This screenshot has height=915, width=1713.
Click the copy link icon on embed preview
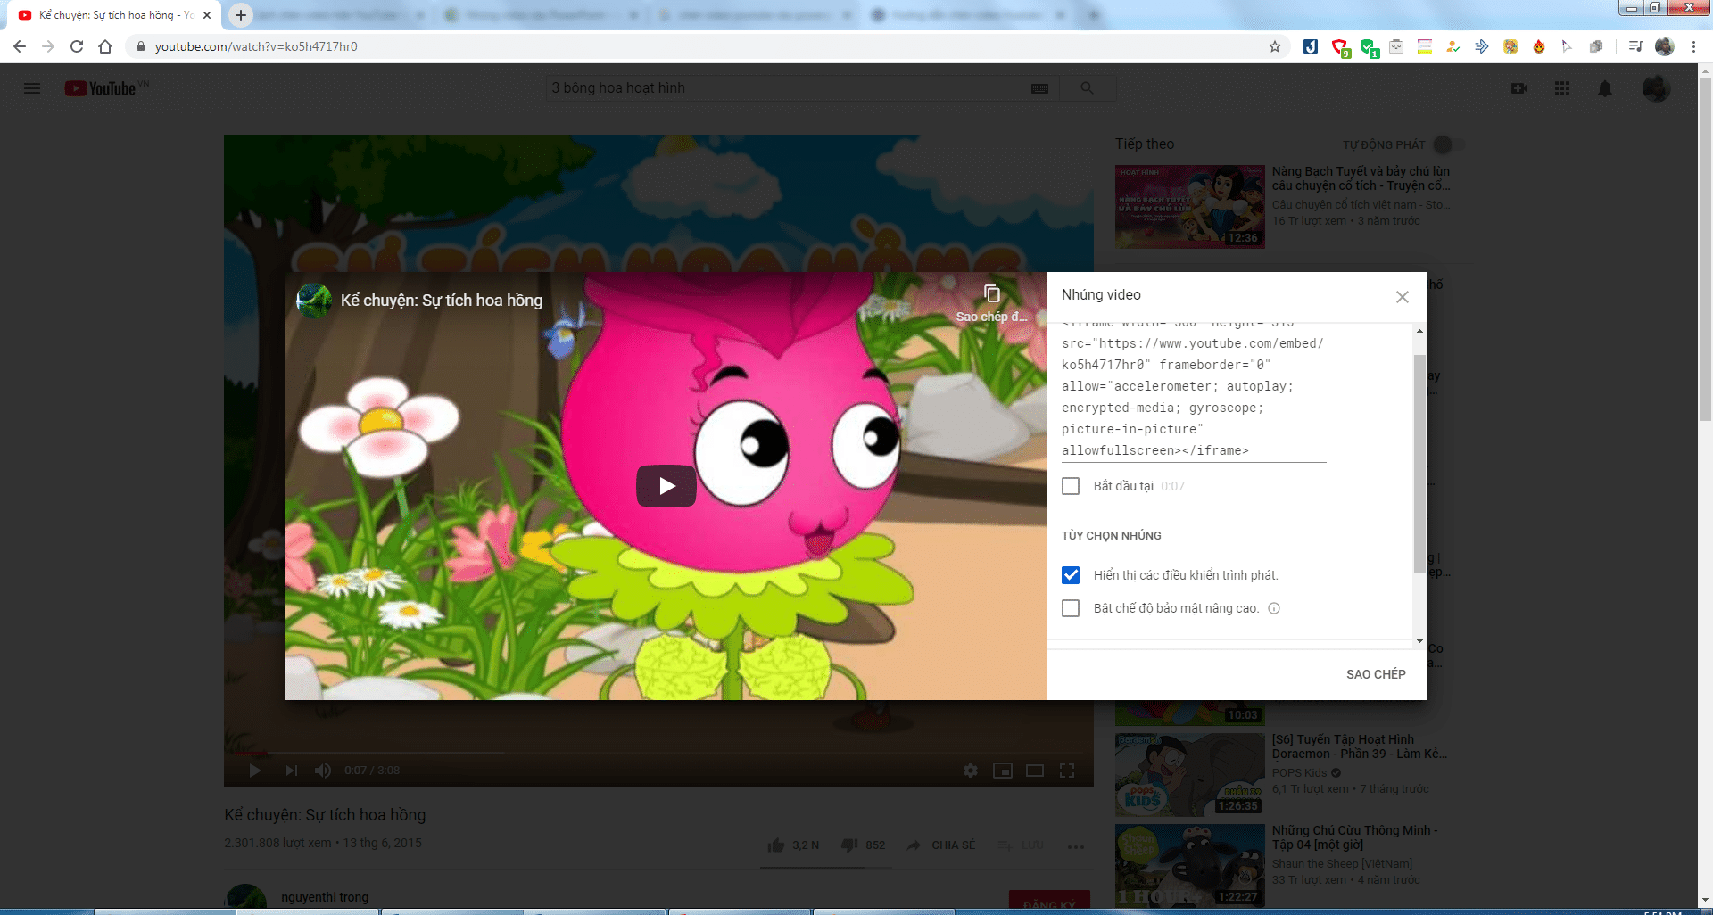pos(991,294)
